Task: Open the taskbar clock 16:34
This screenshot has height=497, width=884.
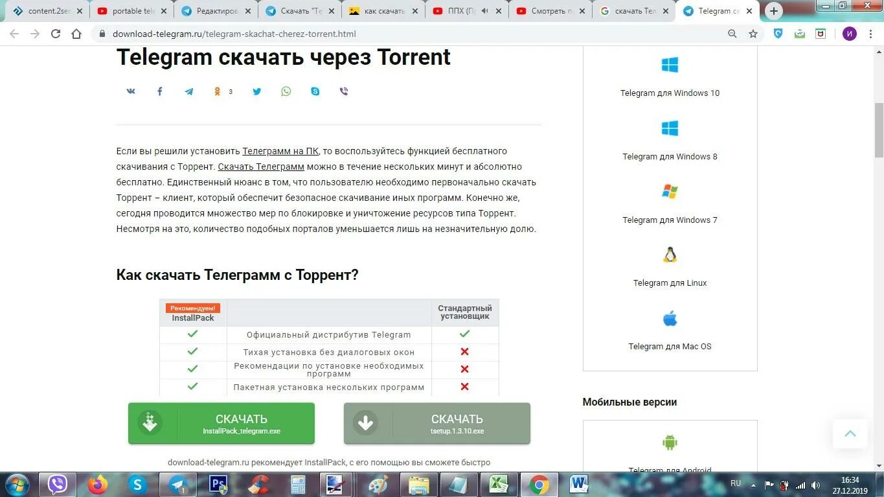Action: (850, 485)
